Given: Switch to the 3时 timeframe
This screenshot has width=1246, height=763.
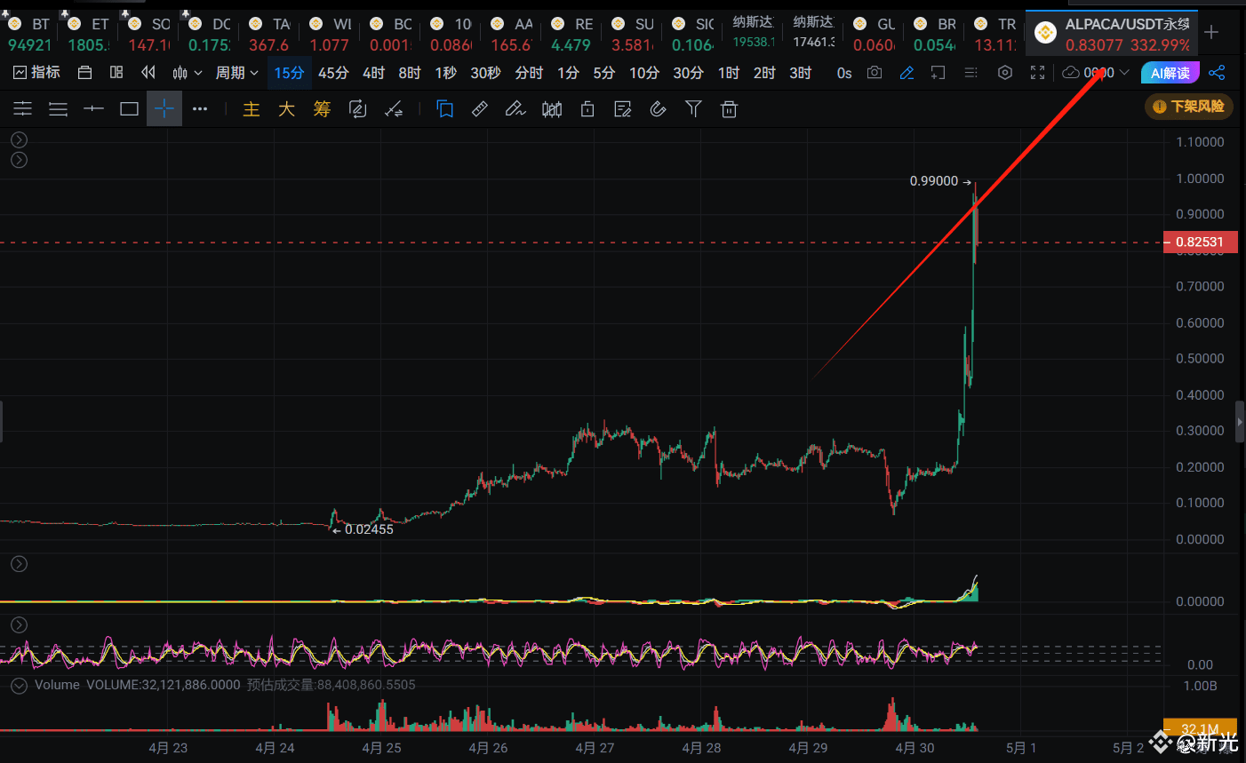Looking at the screenshot, I should tap(801, 73).
